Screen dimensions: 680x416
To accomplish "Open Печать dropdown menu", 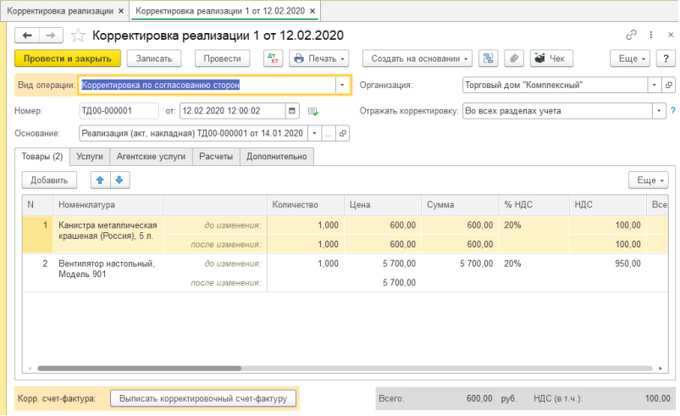I will click(319, 58).
